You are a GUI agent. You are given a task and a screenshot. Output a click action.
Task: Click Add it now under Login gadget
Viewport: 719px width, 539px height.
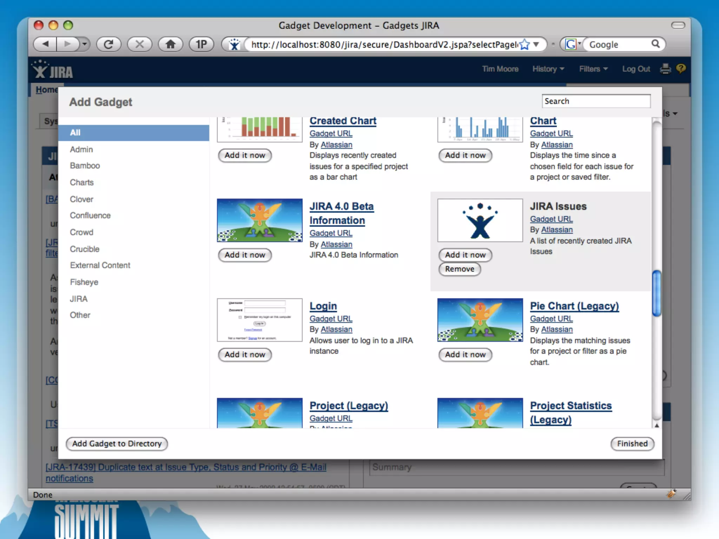pos(245,354)
